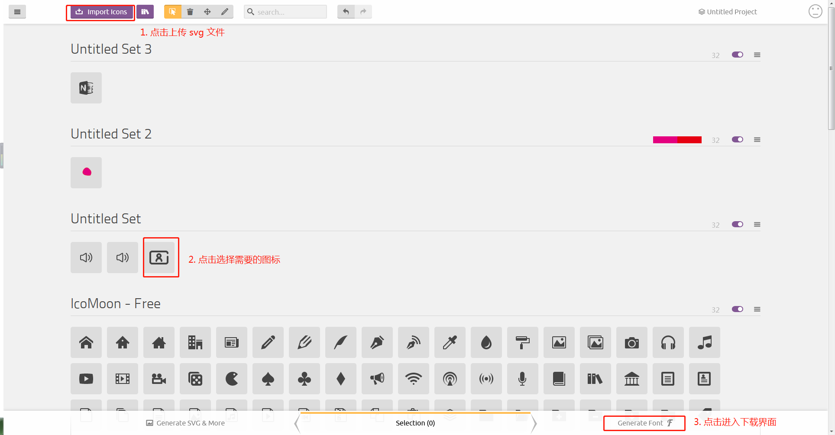Select the books library icon in IcoMoon set
835x435 pixels.
[596, 379]
